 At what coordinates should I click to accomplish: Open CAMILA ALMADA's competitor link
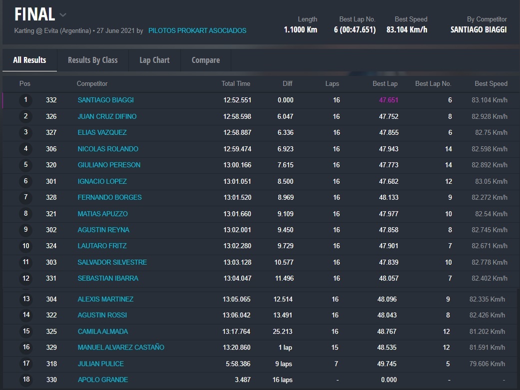coord(102,331)
